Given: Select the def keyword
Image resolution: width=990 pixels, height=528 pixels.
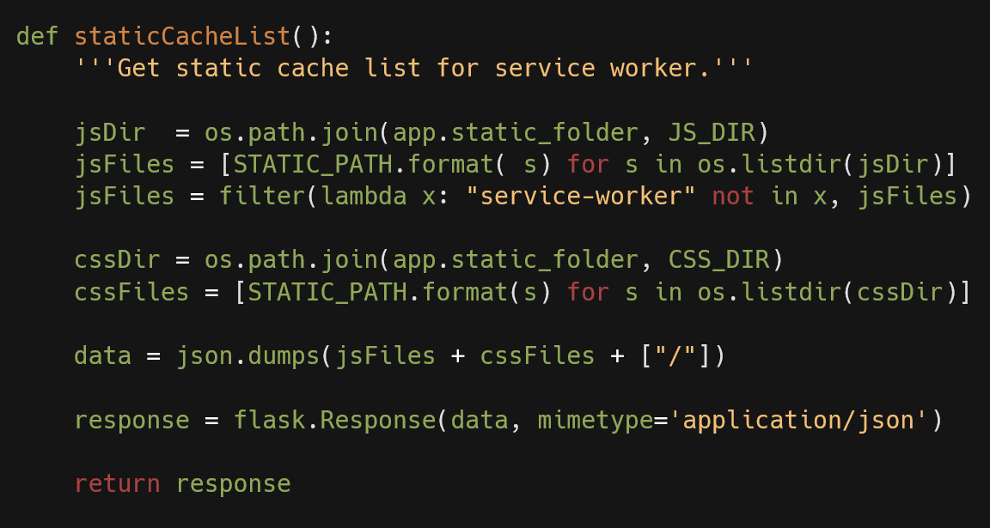Looking at the screenshot, I should click(x=39, y=36).
